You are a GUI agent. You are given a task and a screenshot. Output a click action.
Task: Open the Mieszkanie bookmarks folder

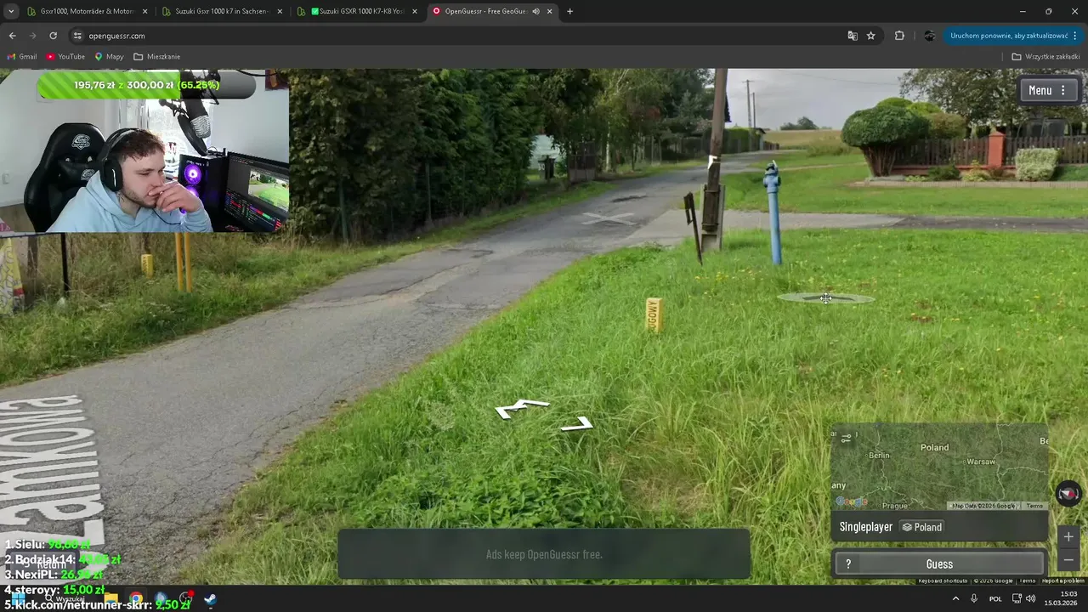(x=156, y=57)
